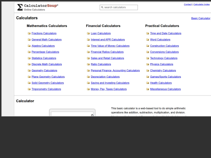The width and height of the screenshot is (211, 158).
Task: Click folder icon beside Physics Calculators
Action: (147, 64)
